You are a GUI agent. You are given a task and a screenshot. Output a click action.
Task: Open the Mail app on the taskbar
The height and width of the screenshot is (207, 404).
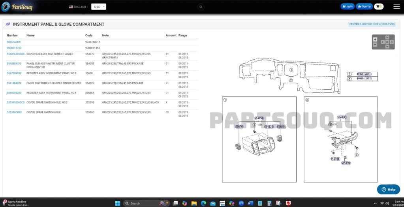tap(213, 203)
